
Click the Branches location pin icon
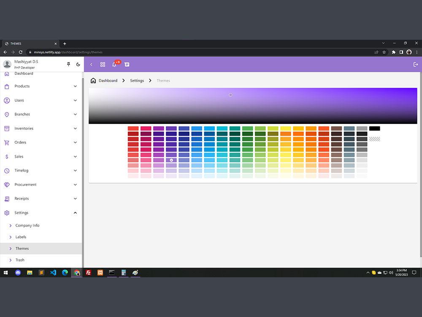7,115
